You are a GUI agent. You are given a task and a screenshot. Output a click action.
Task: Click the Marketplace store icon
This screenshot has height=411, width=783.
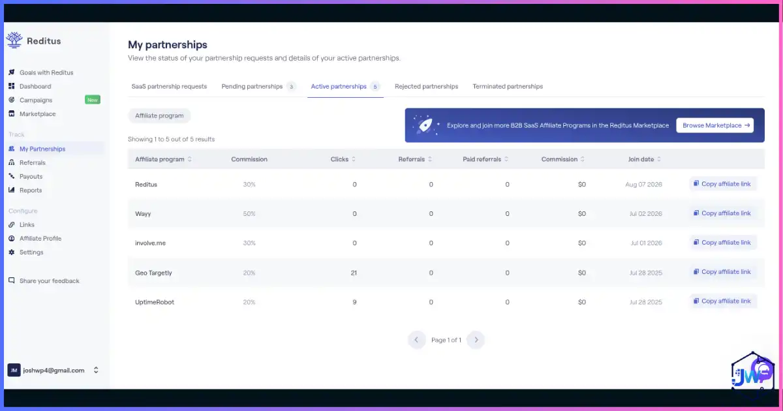[x=12, y=114]
